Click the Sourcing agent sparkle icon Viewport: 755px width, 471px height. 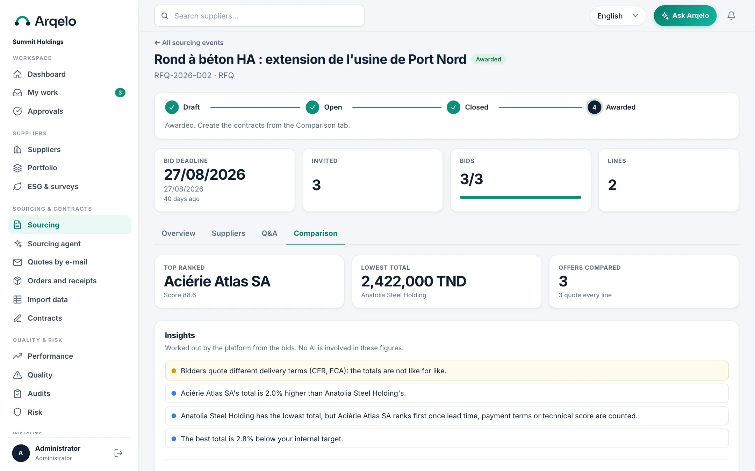pos(17,244)
